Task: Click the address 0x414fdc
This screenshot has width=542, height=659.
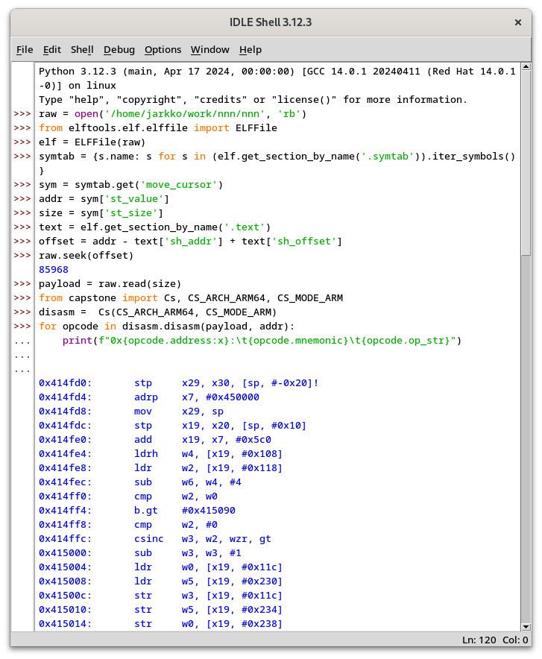Action: [x=65, y=426]
